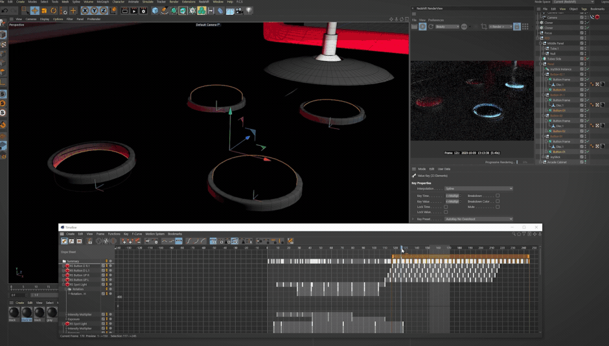Enable the Mute checkbox
This screenshot has height=346, width=609.
pos(498,207)
